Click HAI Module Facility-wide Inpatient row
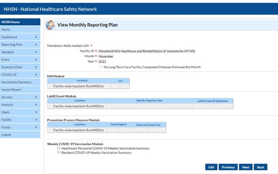Screen dimensions: 278x174 (x=88, y=86)
